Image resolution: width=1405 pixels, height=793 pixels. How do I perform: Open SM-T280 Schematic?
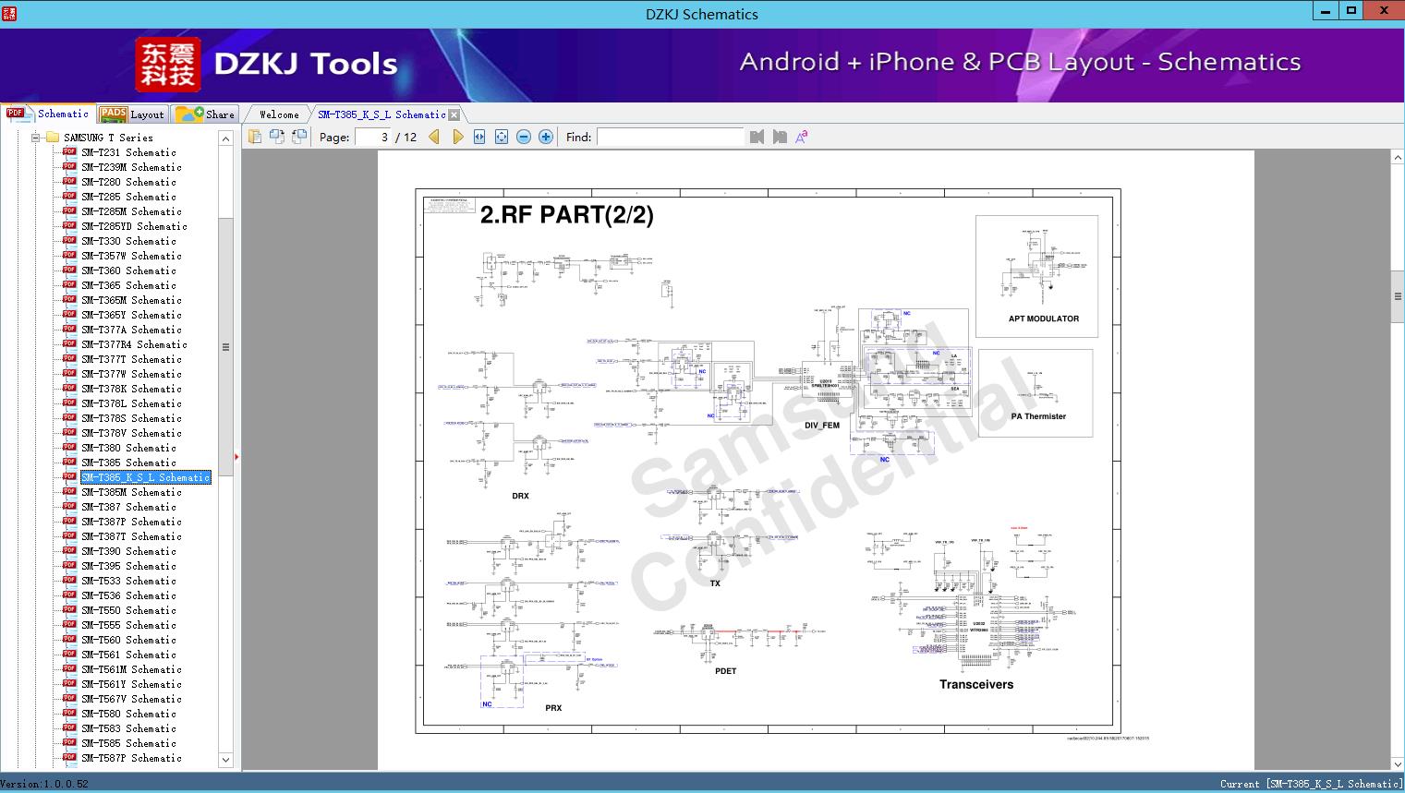point(128,182)
